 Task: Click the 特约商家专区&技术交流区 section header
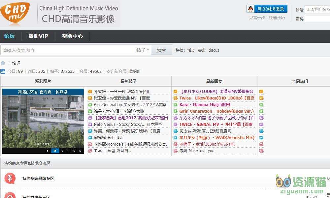pyautogui.click(x=27, y=163)
